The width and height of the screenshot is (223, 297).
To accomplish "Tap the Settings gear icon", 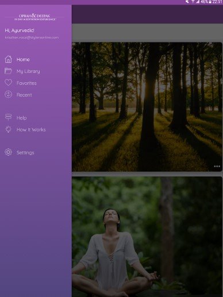I will (8, 152).
